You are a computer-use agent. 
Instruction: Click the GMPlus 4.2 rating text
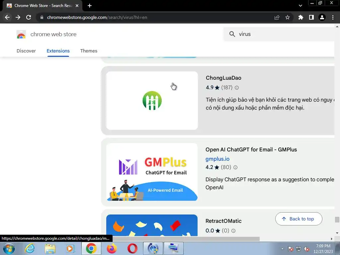210,167
